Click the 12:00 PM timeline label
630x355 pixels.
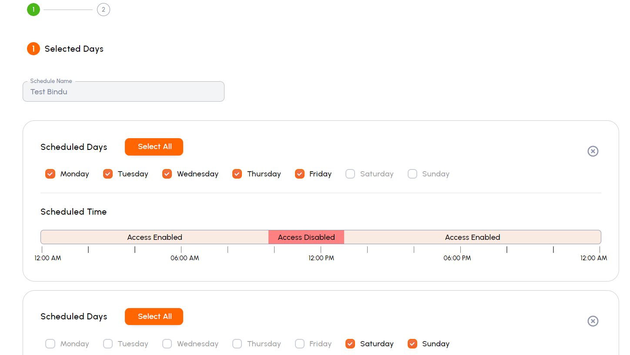coord(322,258)
